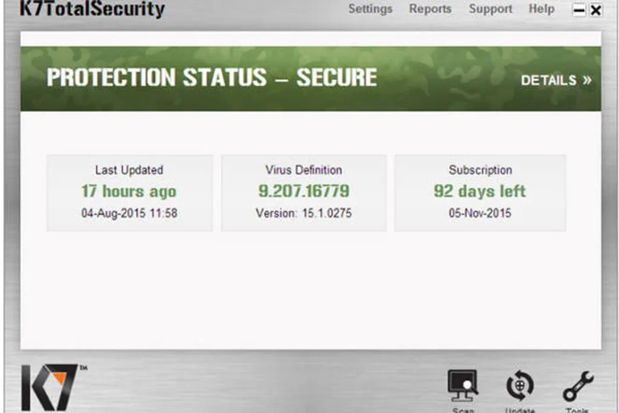Image resolution: width=619 pixels, height=413 pixels.
Task: Click the K7 logo at bottom left
Action: tap(50, 388)
